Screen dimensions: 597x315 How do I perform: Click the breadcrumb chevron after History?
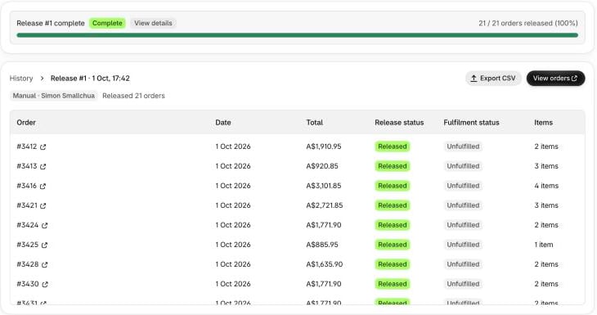click(42, 78)
